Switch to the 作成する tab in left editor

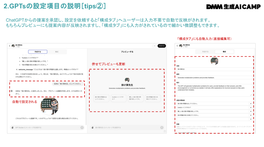37,51
